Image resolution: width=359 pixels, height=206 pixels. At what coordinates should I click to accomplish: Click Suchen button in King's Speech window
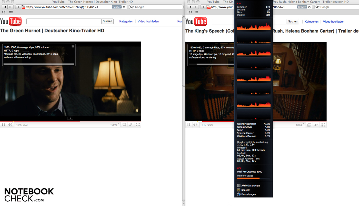pos(293,22)
